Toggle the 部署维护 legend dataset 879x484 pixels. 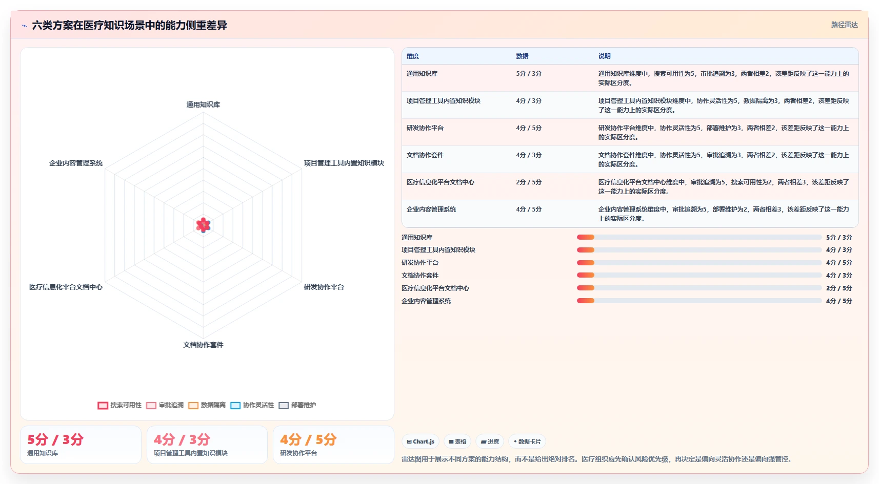[297, 405]
